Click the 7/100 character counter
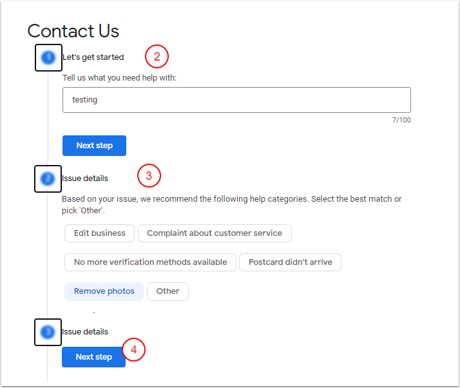The width and height of the screenshot is (460, 388). click(402, 121)
